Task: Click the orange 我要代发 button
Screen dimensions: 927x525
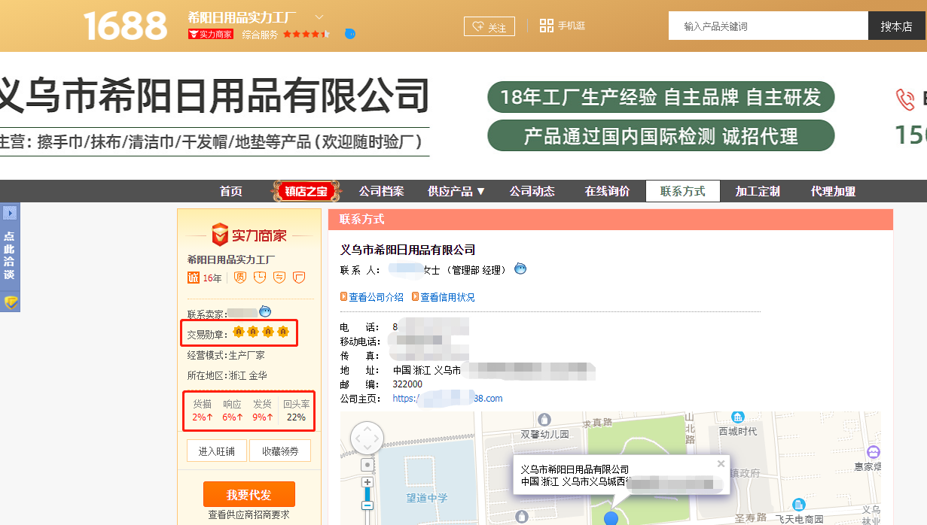Action: click(249, 494)
